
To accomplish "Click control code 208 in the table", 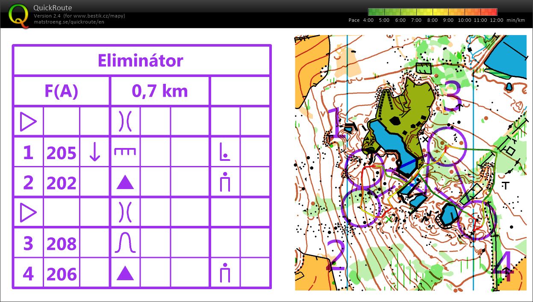I will (x=62, y=244).
